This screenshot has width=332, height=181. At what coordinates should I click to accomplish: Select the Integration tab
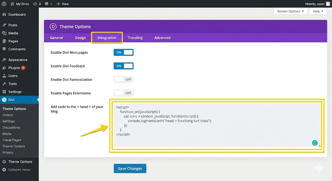click(107, 38)
